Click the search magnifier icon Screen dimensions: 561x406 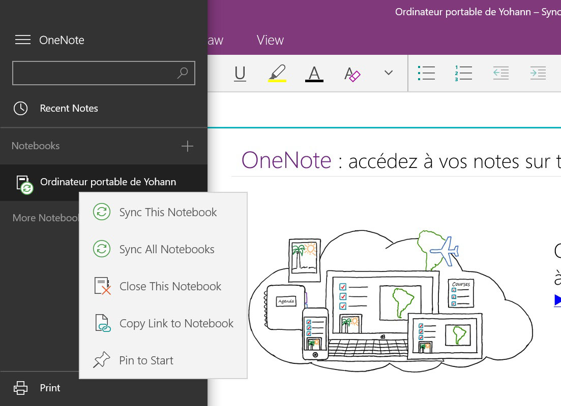182,73
